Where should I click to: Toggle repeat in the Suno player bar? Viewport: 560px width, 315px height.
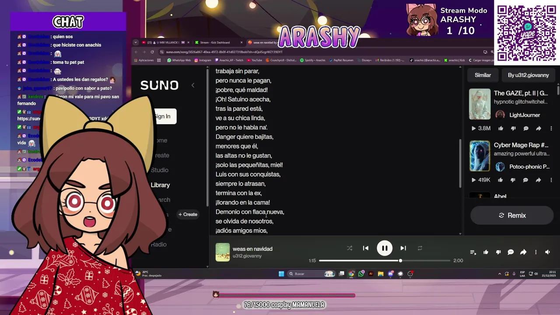point(420,248)
